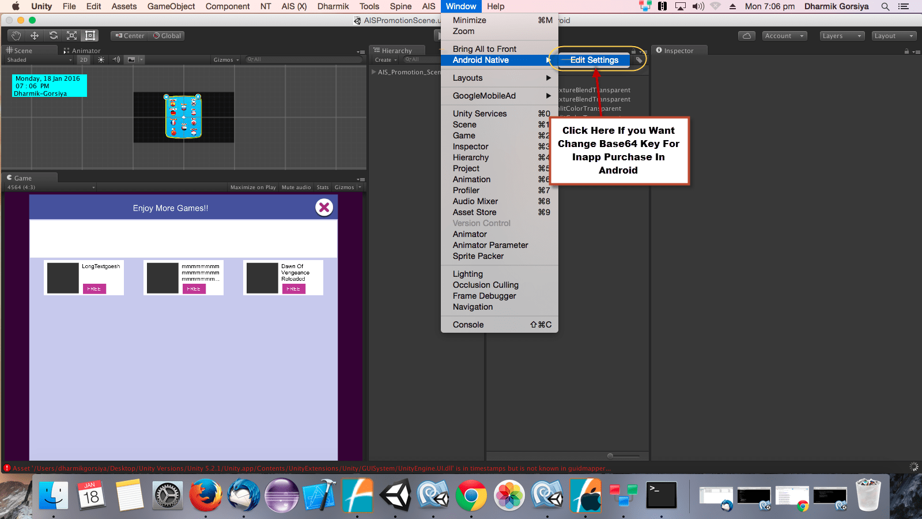This screenshot has width=922, height=519.
Task: Open Spotlight search in menu bar
Action: click(x=885, y=6)
